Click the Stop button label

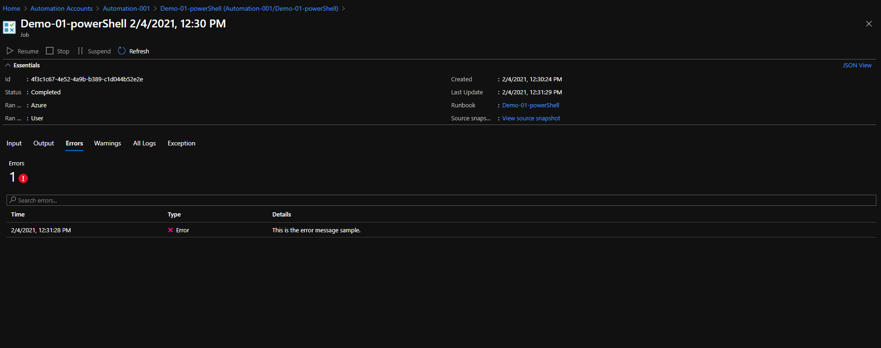tap(63, 51)
